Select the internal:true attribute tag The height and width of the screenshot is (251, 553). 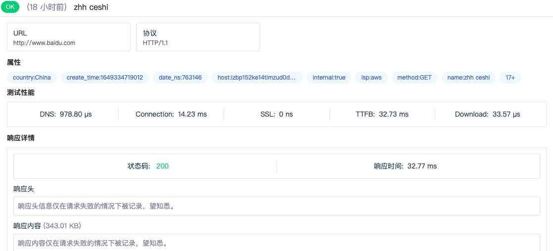[x=329, y=78]
